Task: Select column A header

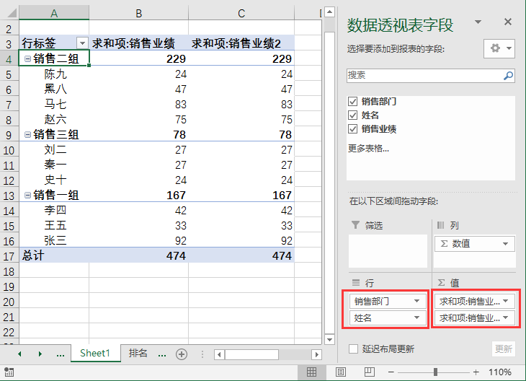Action: 54,13
